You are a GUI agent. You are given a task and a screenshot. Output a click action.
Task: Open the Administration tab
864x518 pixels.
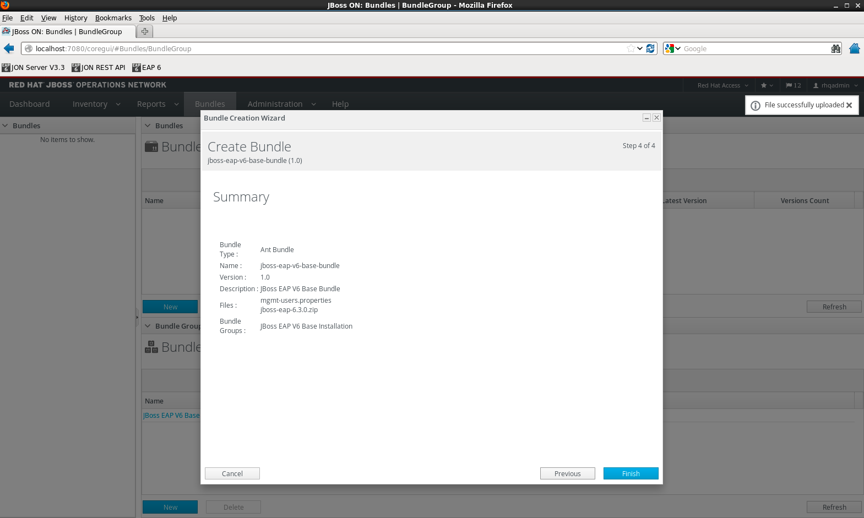(x=275, y=104)
